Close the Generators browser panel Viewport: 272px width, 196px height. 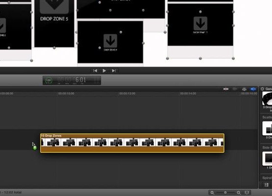click(x=262, y=89)
